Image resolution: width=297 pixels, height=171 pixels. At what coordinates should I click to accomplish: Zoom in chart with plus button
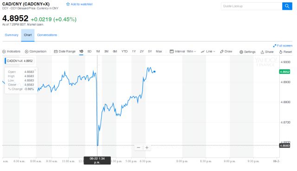[147, 147]
